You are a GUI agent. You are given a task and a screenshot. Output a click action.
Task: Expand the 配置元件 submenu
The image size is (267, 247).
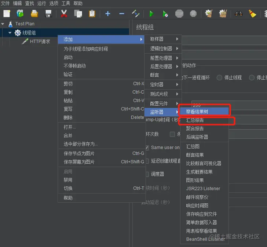click(163, 103)
